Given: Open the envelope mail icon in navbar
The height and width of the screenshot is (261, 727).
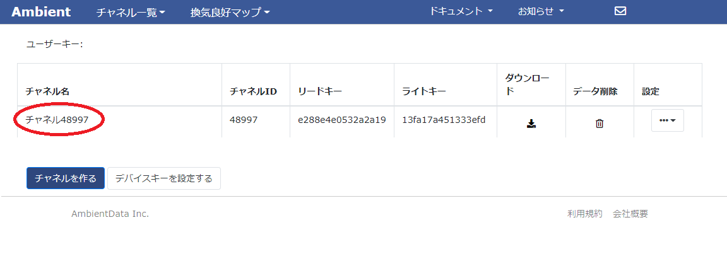Looking at the screenshot, I should click(620, 11).
